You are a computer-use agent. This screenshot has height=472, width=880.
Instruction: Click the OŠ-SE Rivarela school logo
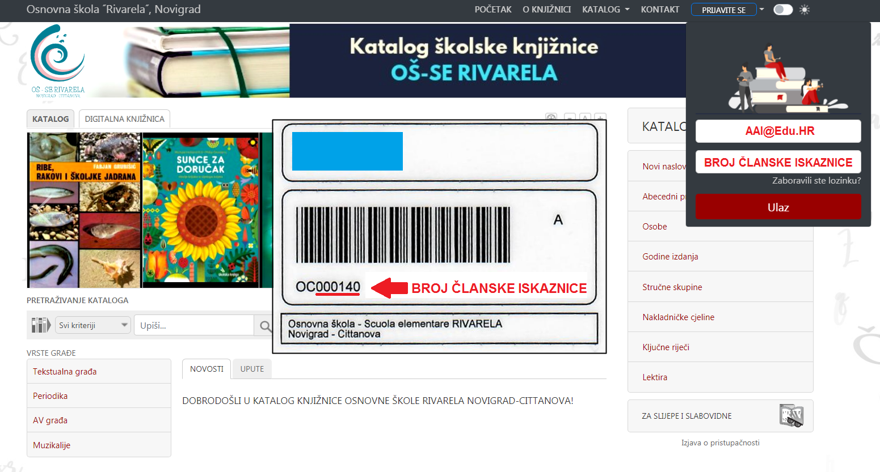(57, 61)
